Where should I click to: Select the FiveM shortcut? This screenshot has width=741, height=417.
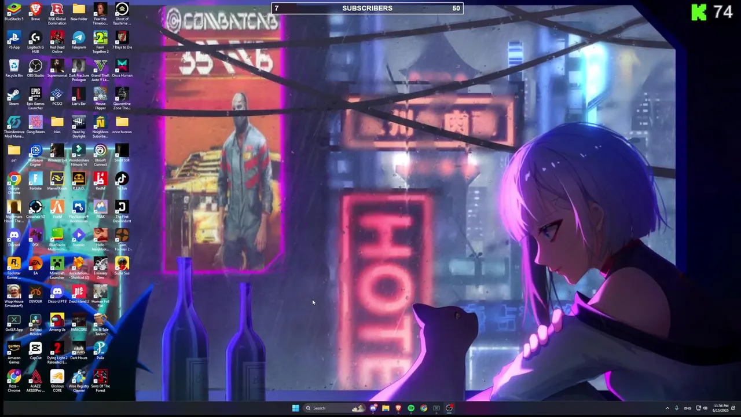[57, 210]
